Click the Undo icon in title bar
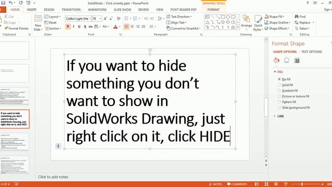 [10, 3]
